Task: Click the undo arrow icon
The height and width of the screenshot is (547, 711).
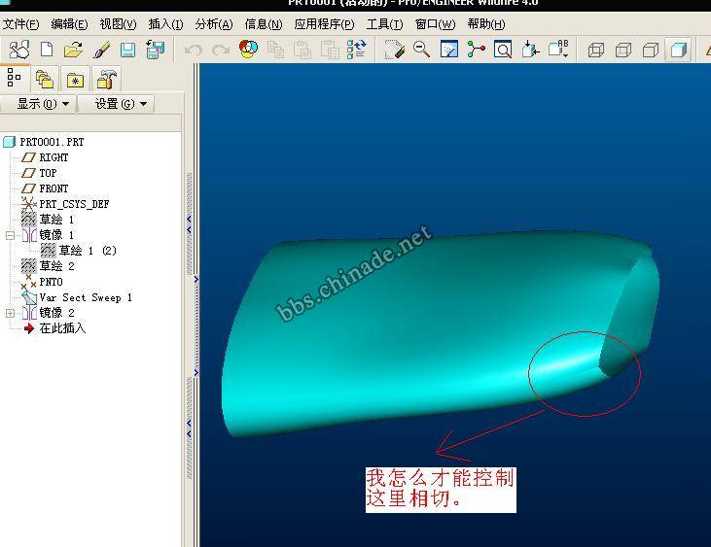Action: point(194,50)
